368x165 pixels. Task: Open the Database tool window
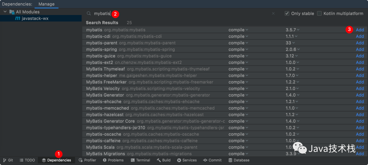239,160
